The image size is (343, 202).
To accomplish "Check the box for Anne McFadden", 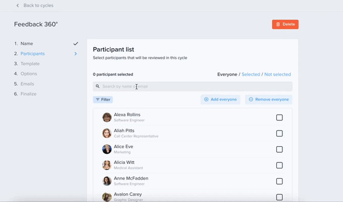I will point(279,181).
